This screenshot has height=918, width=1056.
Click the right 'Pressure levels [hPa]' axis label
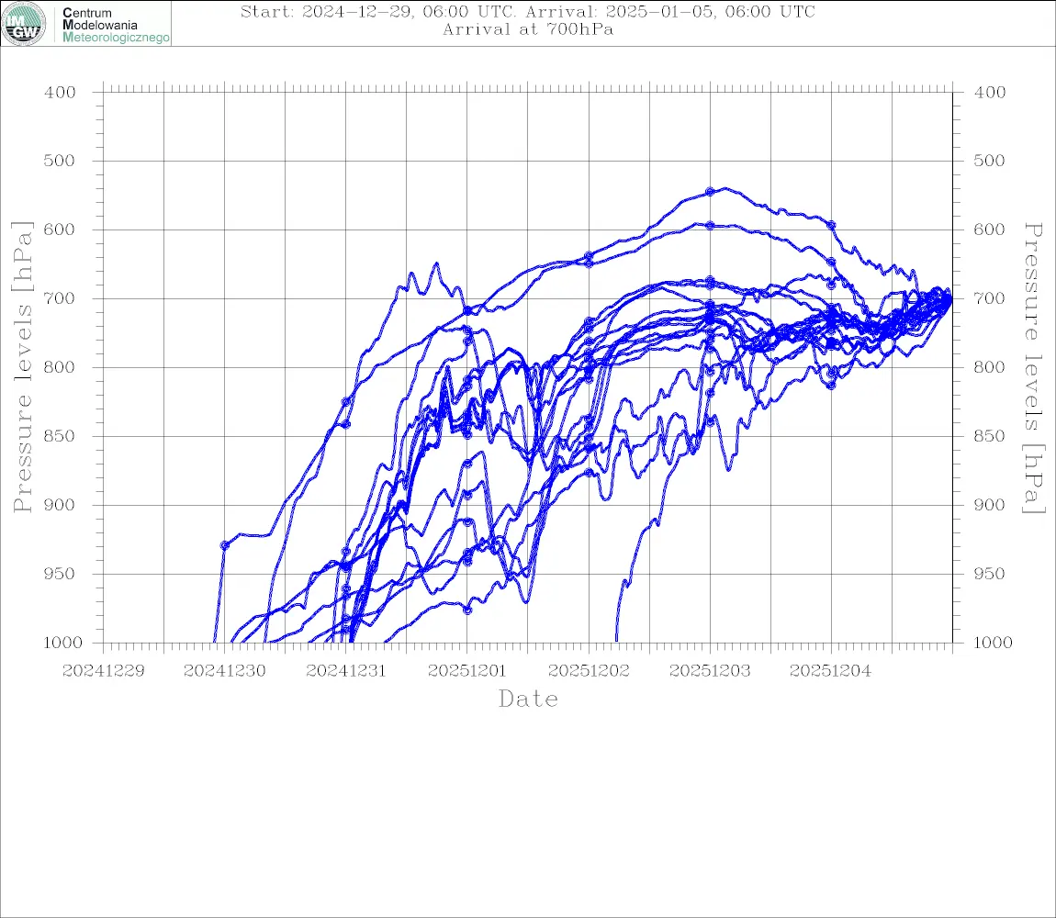pos(1034,368)
